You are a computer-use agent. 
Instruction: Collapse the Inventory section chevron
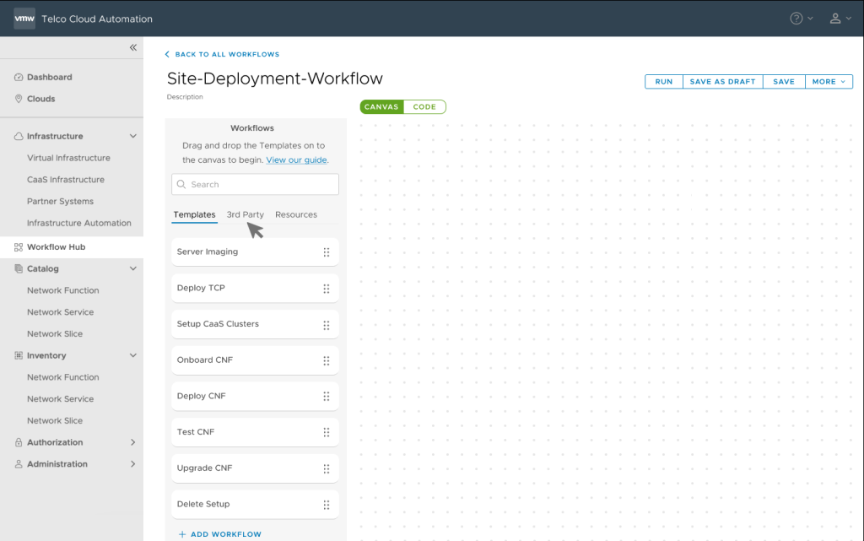click(x=132, y=355)
